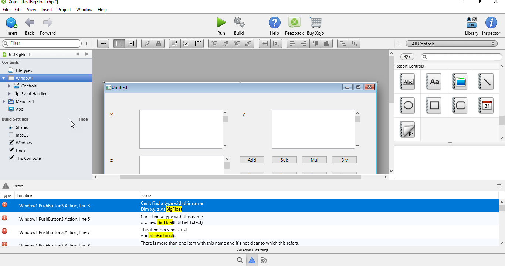Select the Add button in the layout
The image size is (505, 266).
[252, 160]
